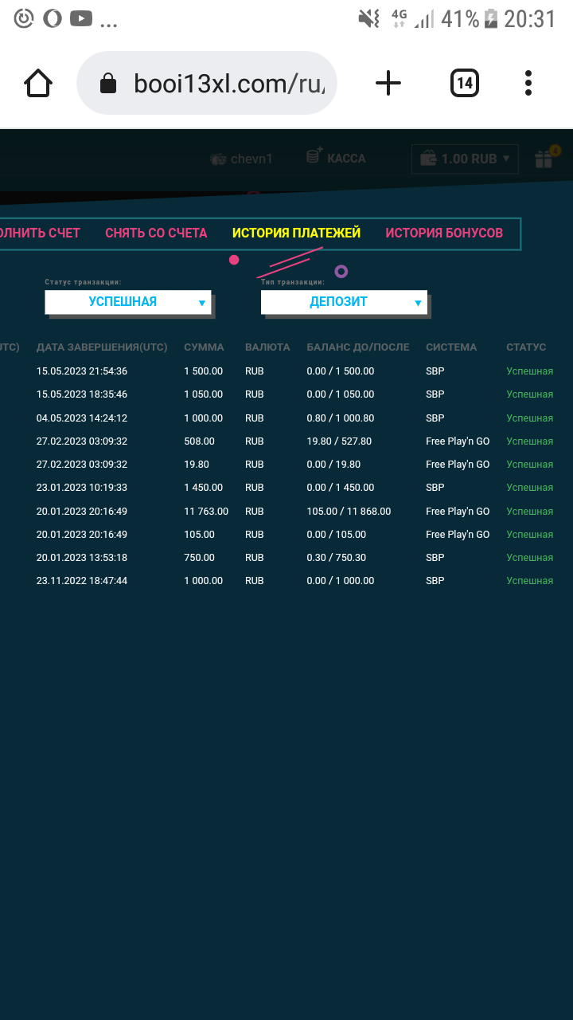Click the СУММА column header
Image resolution: width=573 pixels, height=1020 pixels.
click(x=204, y=347)
